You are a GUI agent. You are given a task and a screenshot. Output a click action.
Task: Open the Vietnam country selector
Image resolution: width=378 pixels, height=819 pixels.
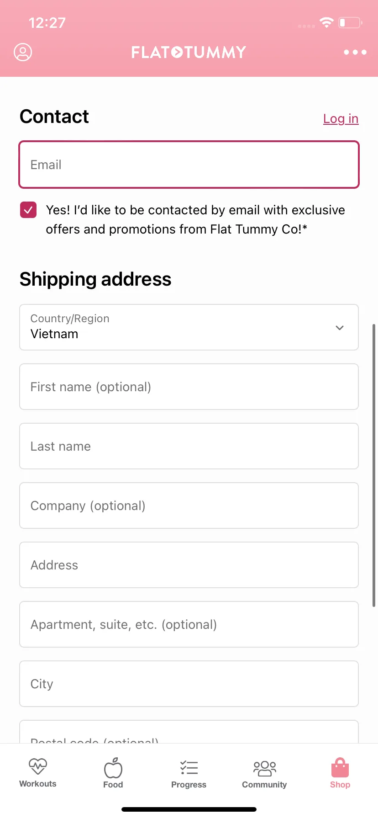[x=189, y=327]
